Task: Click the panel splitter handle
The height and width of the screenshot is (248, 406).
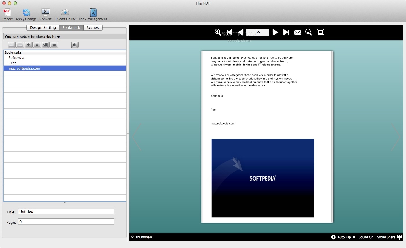Action: (128, 134)
